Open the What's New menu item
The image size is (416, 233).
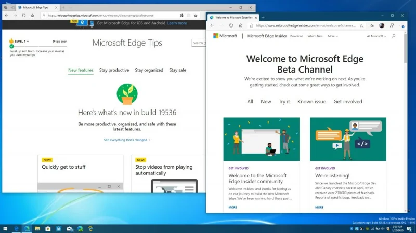click(315, 36)
